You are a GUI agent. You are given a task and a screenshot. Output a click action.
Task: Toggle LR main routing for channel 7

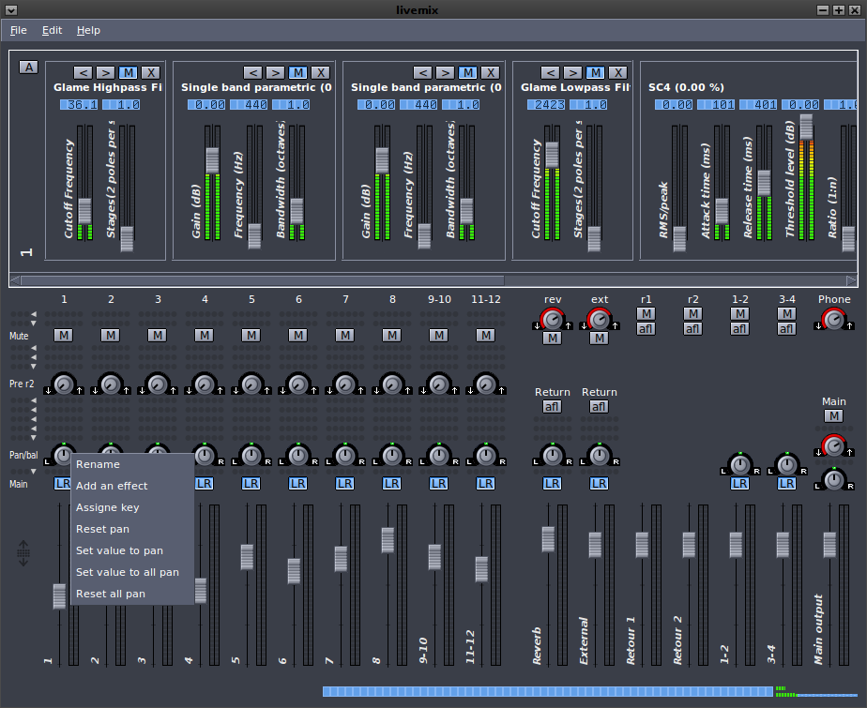click(x=344, y=484)
